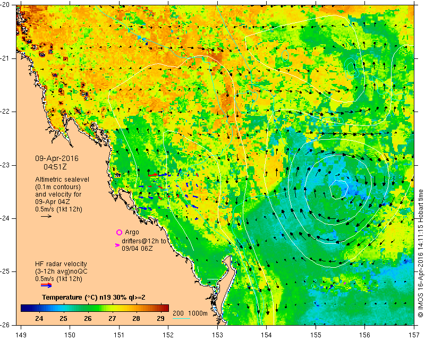Click the '09/04 06Z' drifter time text
Viewport: 425px width, 340px height.
[x=137, y=248]
